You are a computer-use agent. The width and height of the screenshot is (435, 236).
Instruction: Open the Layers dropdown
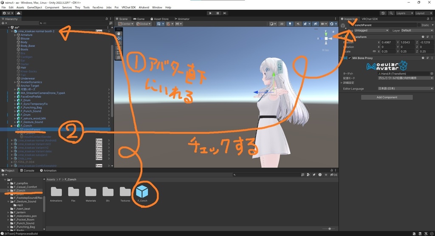click(x=404, y=13)
